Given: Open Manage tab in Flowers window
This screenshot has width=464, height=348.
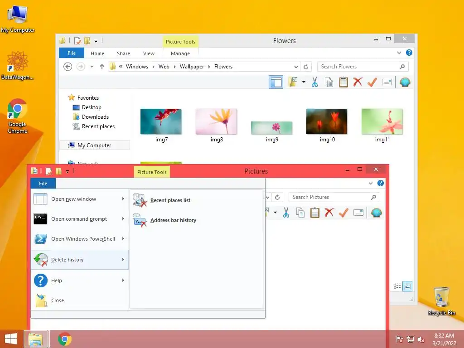Looking at the screenshot, I should click(x=180, y=53).
